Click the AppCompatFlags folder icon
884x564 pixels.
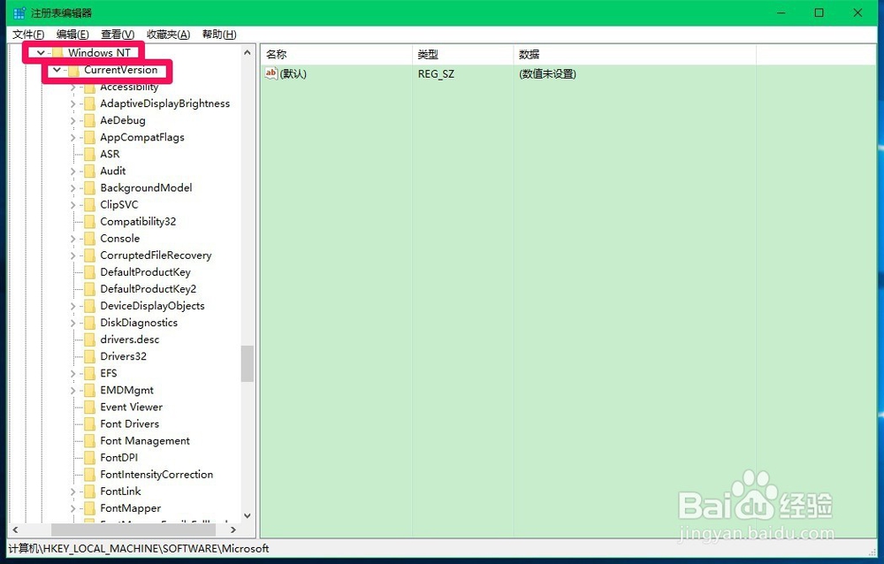point(89,138)
